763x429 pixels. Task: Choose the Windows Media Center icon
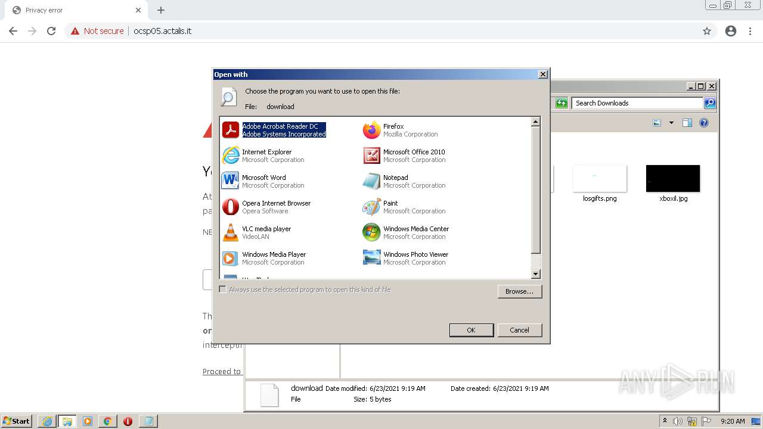click(372, 232)
